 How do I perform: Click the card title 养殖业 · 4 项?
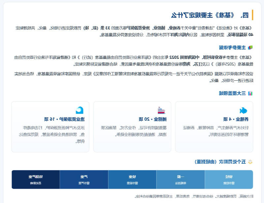click(236, 119)
